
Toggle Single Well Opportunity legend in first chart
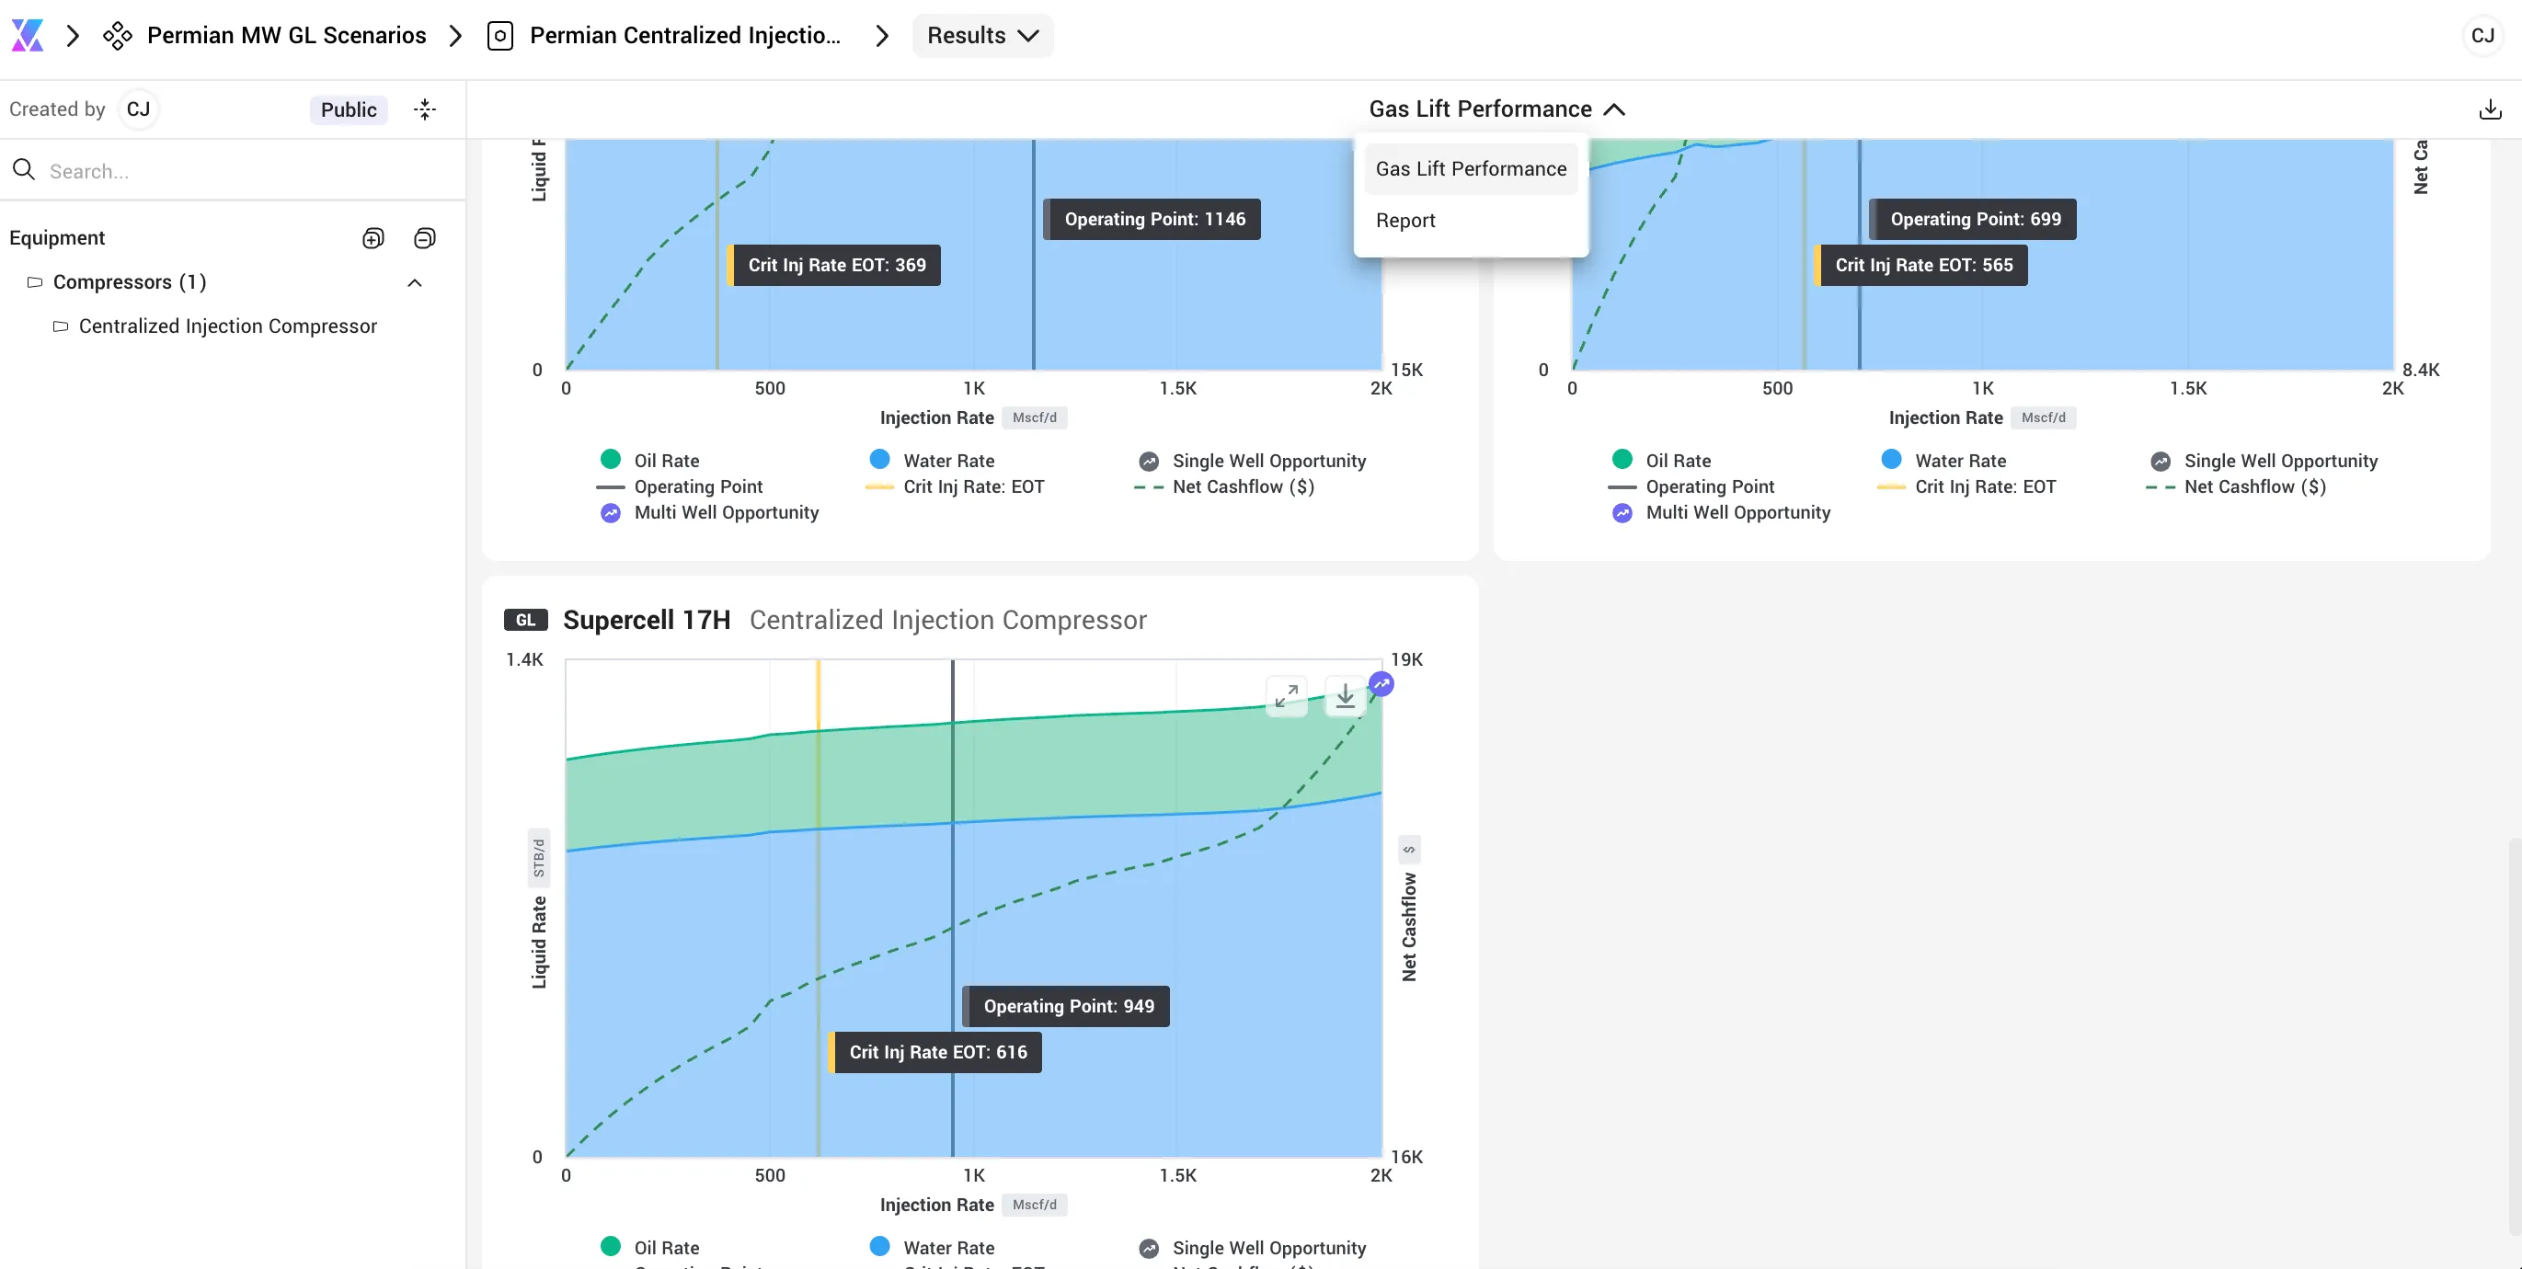1252,460
